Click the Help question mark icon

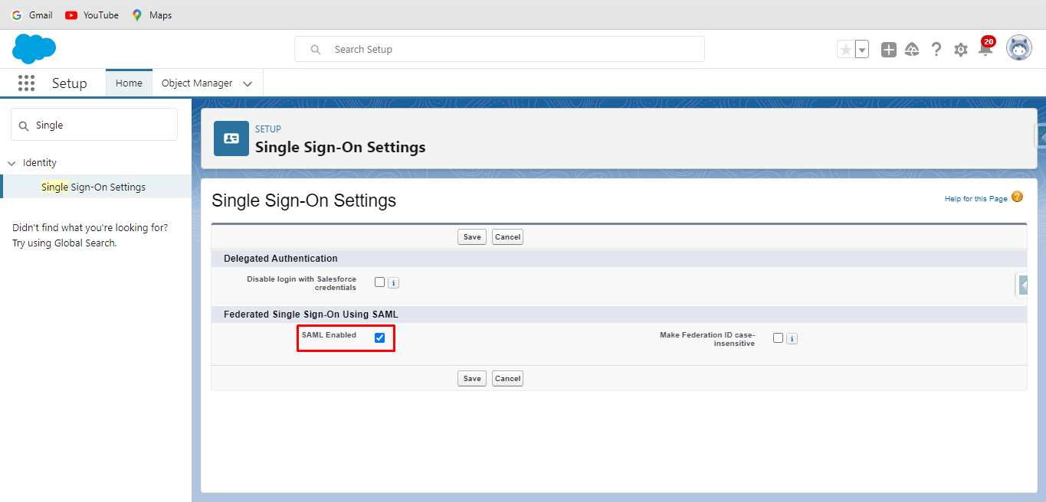[x=936, y=48]
